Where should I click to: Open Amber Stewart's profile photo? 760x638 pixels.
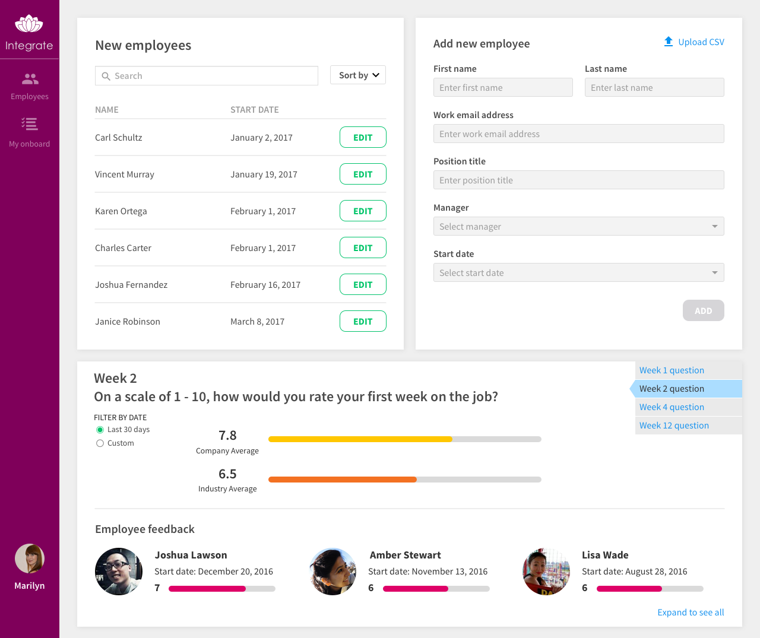[x=332, y=572]
